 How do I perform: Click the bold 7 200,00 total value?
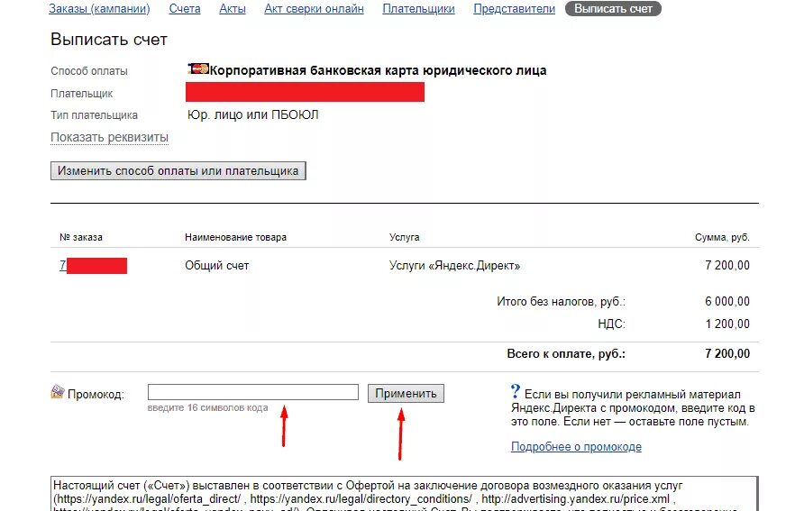[x=727, y=354]
